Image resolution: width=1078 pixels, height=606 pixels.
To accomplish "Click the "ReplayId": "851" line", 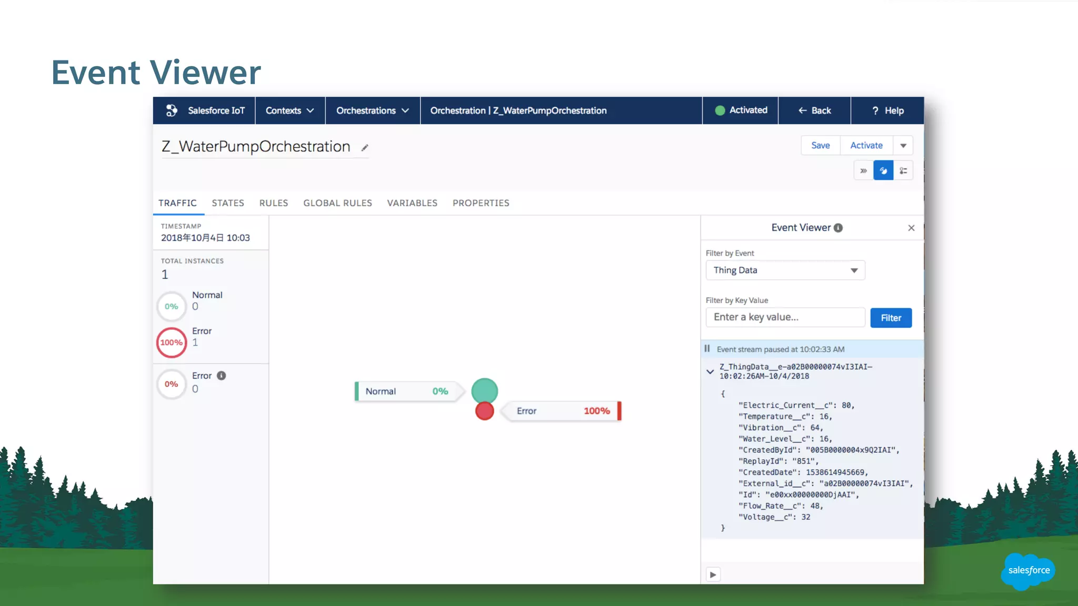I will (778, 461).
